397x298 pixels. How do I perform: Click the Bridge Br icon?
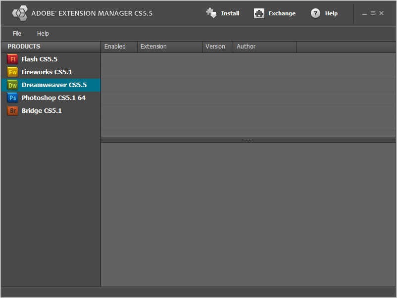point(12,110)
